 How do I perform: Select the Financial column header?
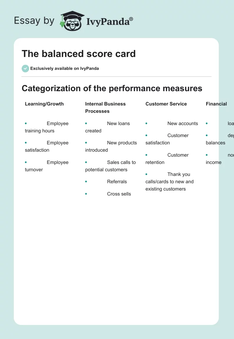click(216, 104)
